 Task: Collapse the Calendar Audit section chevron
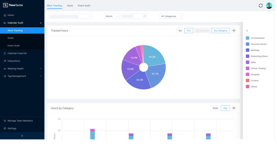tap(41, 23)
